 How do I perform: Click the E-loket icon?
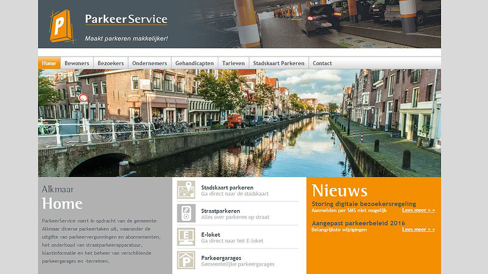[x=186, y=237]
